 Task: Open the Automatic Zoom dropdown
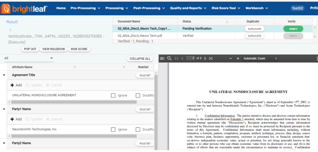coord(260,58)
